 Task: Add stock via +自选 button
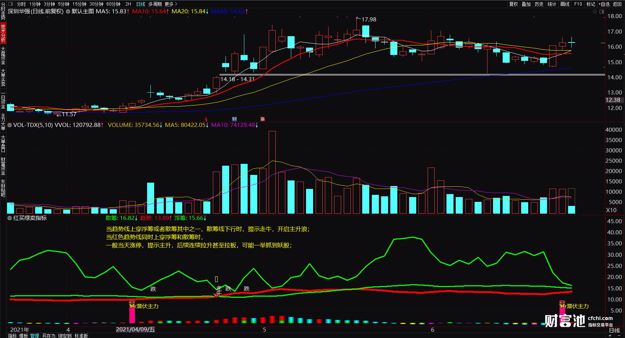[x=604, y=4]
